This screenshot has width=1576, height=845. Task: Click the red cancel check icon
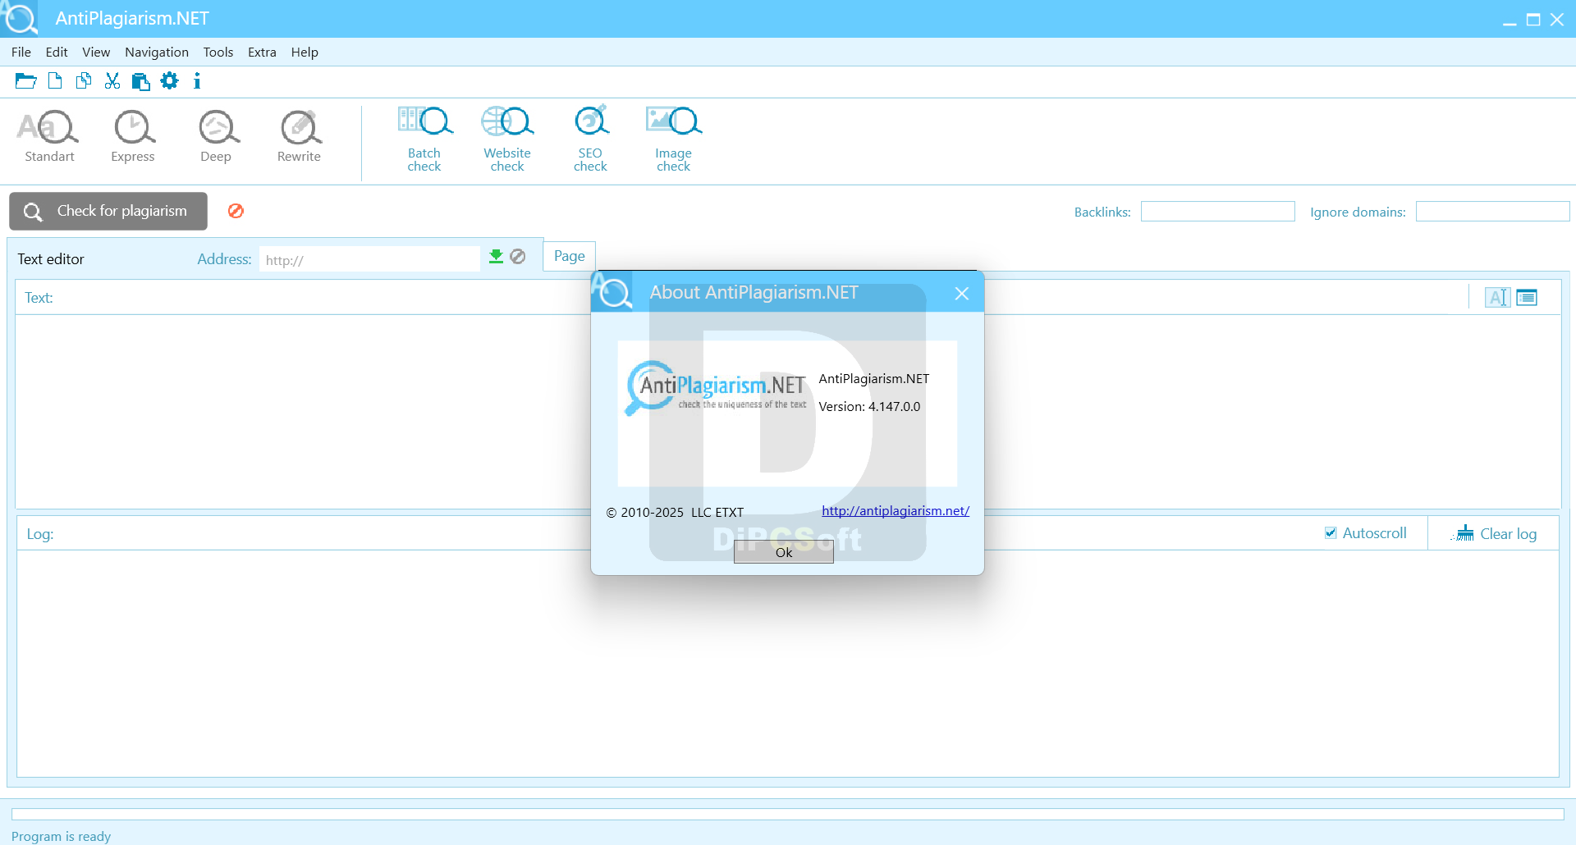point(236,211)
